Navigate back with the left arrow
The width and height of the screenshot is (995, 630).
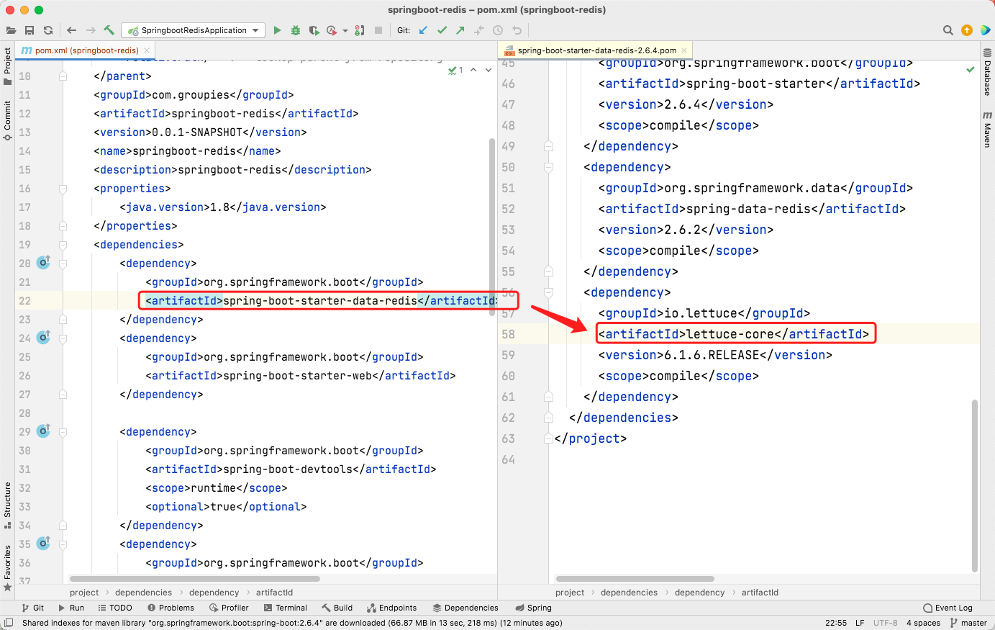click(71, 30)
